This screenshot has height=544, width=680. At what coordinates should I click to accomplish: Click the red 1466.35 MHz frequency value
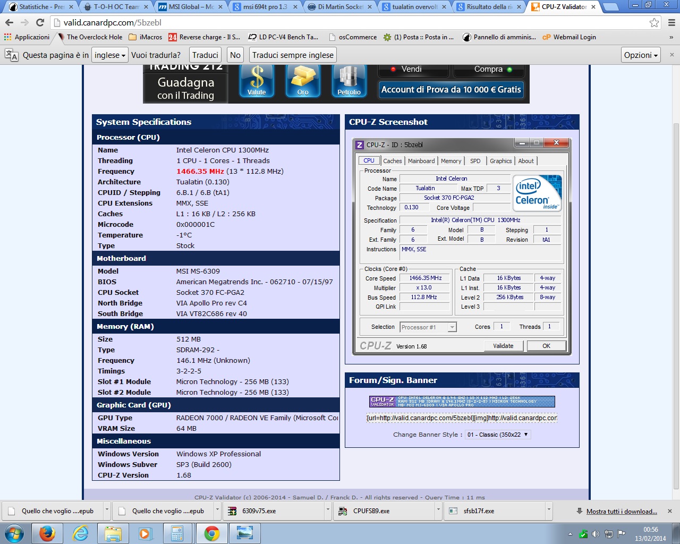[x=200, y=171]
